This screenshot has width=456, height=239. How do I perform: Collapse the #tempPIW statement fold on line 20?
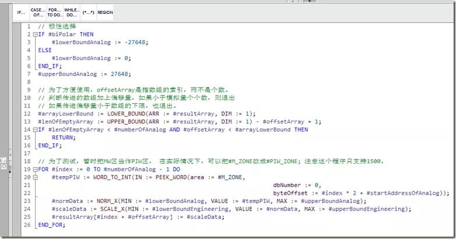(35, 177)
